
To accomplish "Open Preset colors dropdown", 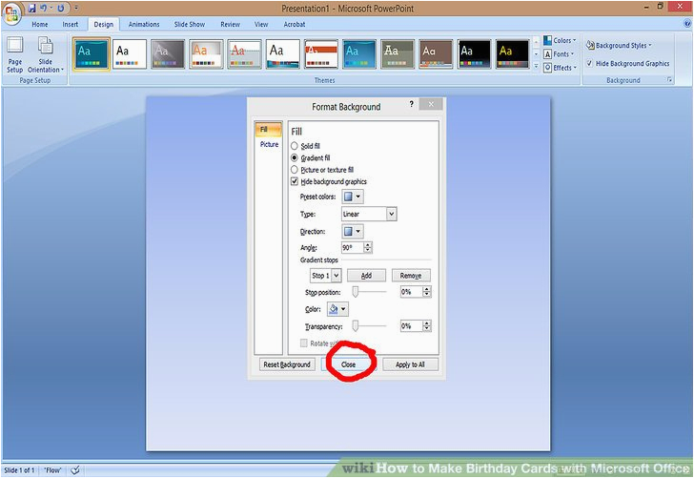I will pyautogui.click(x=353, y=197).
